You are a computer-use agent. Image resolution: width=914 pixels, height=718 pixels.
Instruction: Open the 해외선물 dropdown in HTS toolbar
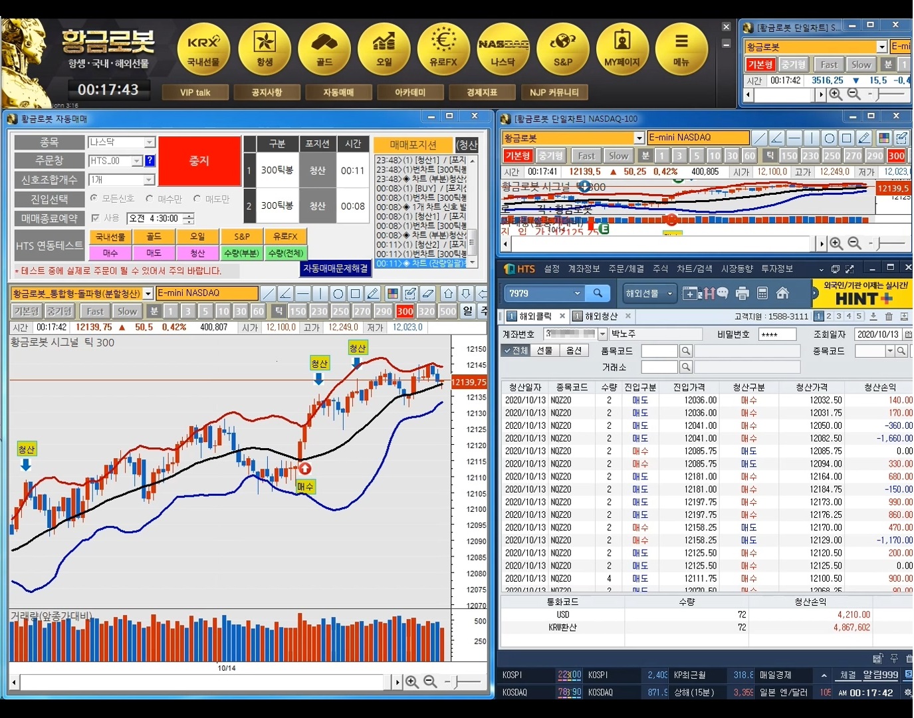point(650,293)
